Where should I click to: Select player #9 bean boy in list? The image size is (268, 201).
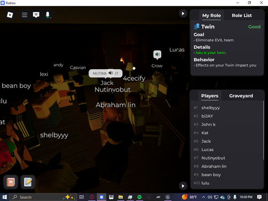pyautogui.click(x=227, y=175)
